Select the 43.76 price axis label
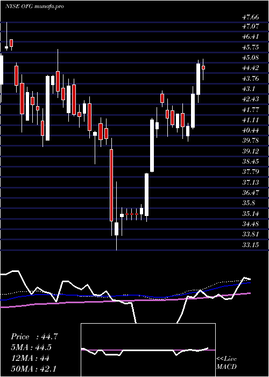Viewport: 269px width, 377px height. [251, 79]
